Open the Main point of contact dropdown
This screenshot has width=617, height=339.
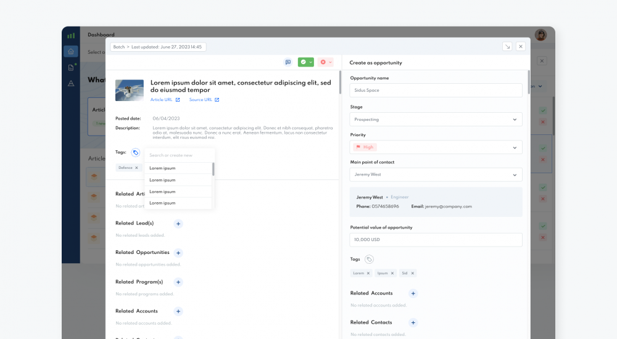pyautogui.click(x=436, y=174)
